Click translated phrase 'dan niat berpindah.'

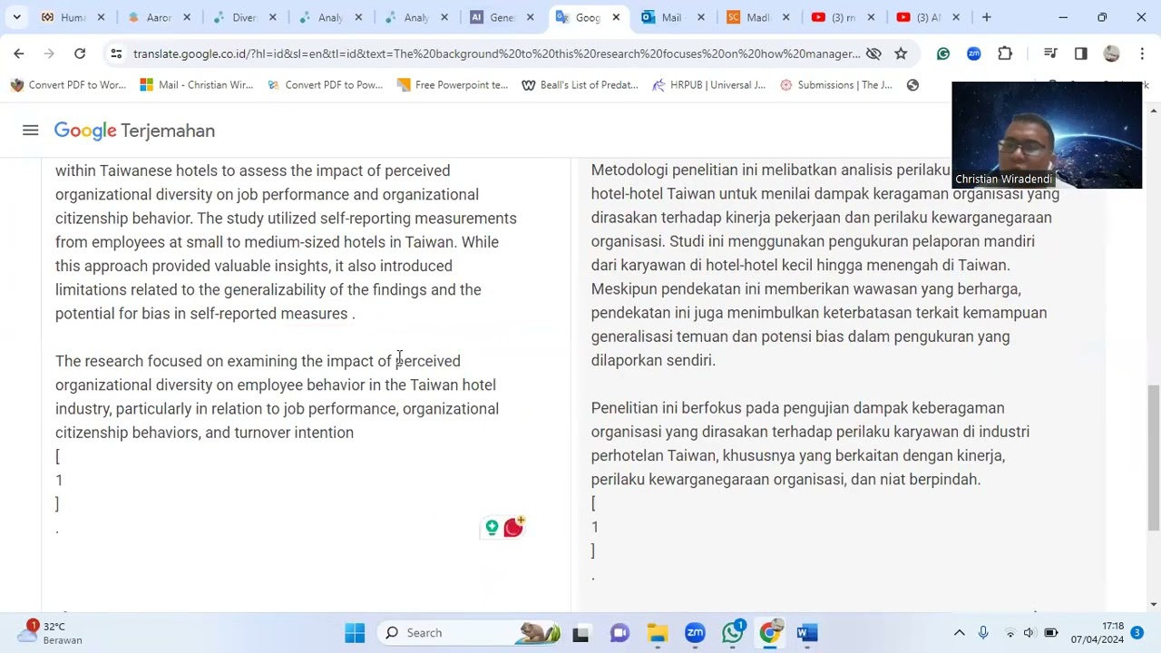click(915, 479)
